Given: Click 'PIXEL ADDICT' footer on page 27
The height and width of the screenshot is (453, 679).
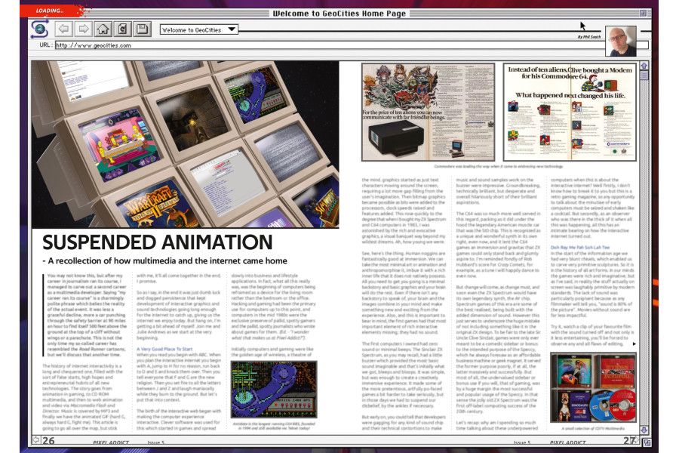Looking at the screenshot, I should tap(567, 442).
